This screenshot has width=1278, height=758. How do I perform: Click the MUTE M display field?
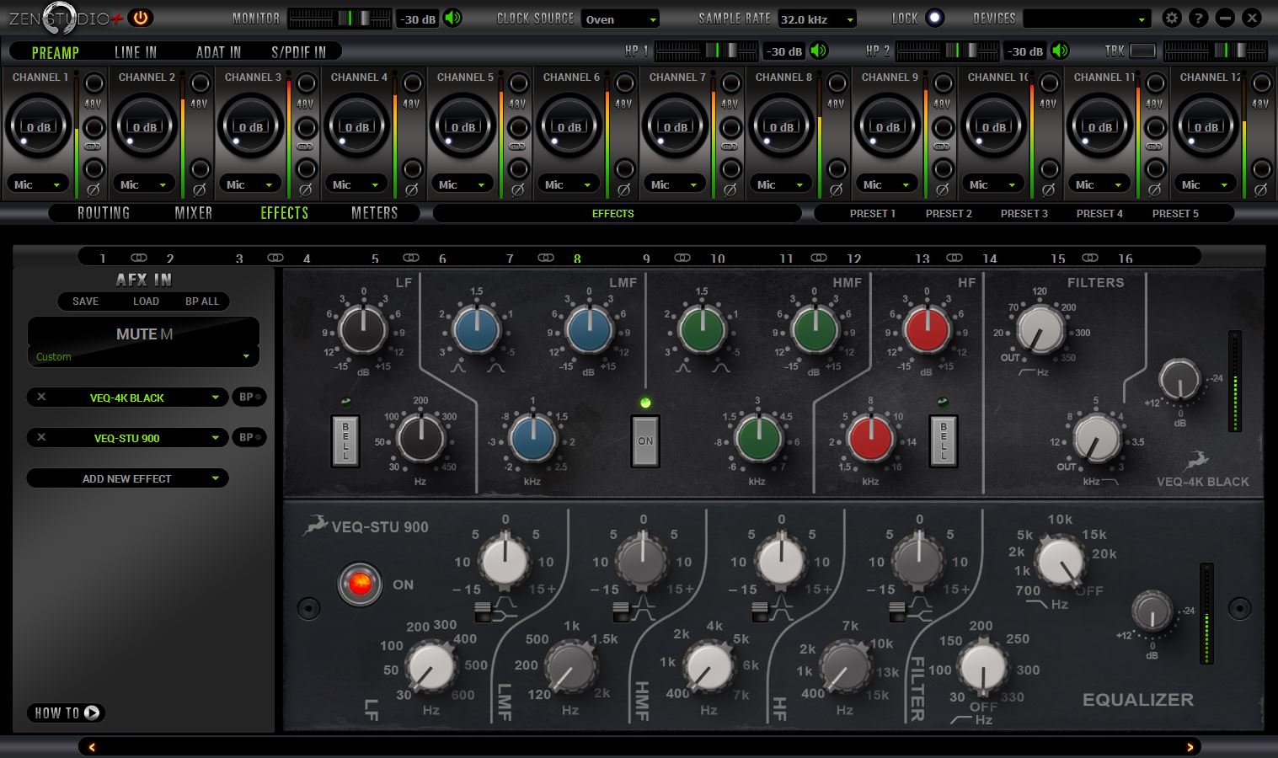click(143, 334)
